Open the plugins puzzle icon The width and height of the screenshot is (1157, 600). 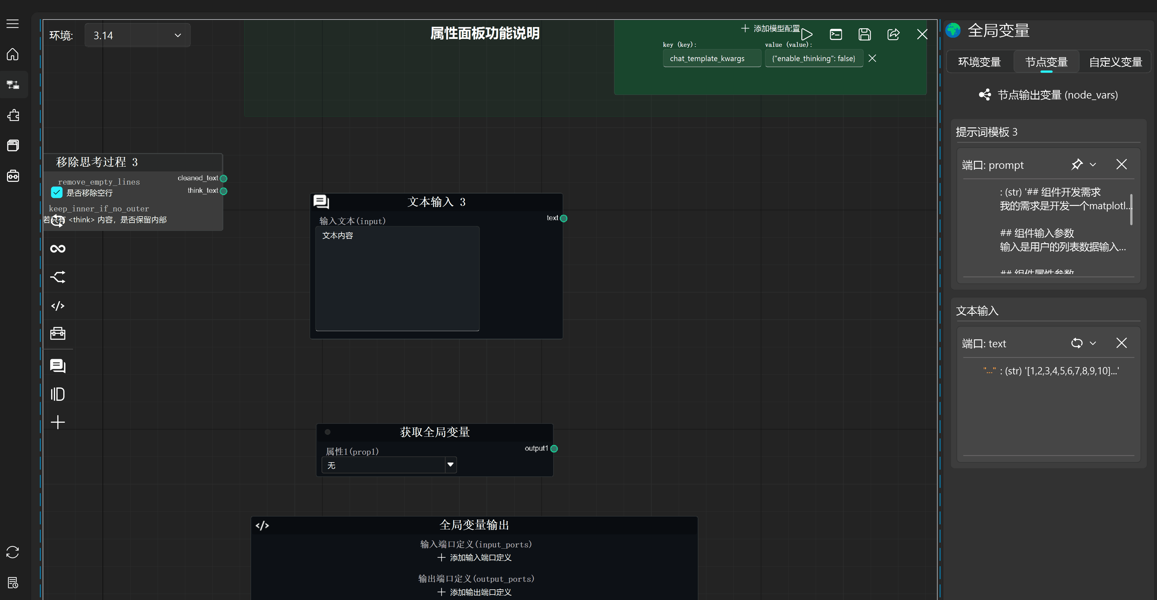[12, 116]
